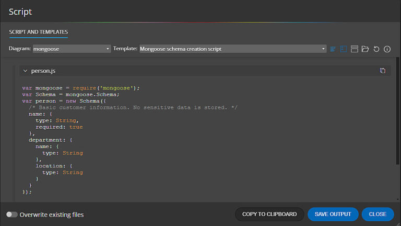Open the Template dropdown list
The width and height of the screenshot is (401, 226).
click(233, 49)
